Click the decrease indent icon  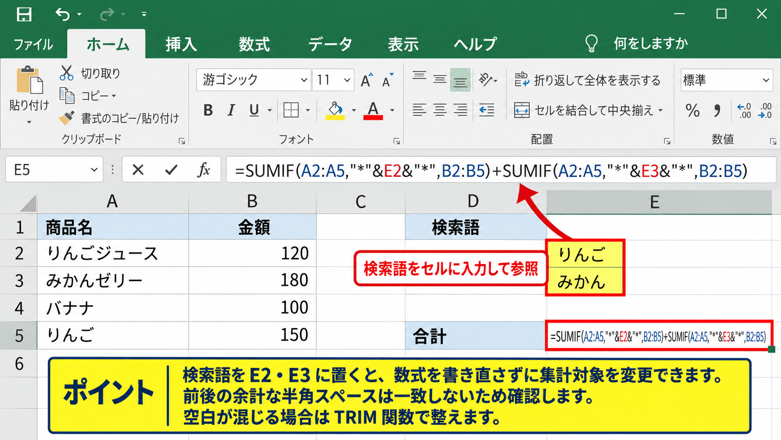(487, 110)
